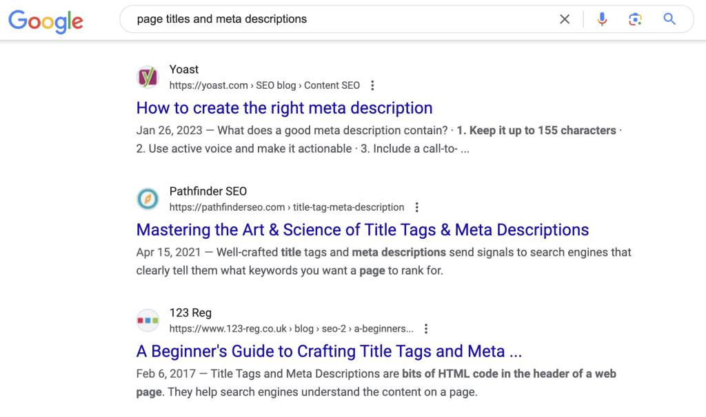The width and height of the screenshot is (706, 417).
Task: Start voice search with microphone icon
Action: point(602,19)
